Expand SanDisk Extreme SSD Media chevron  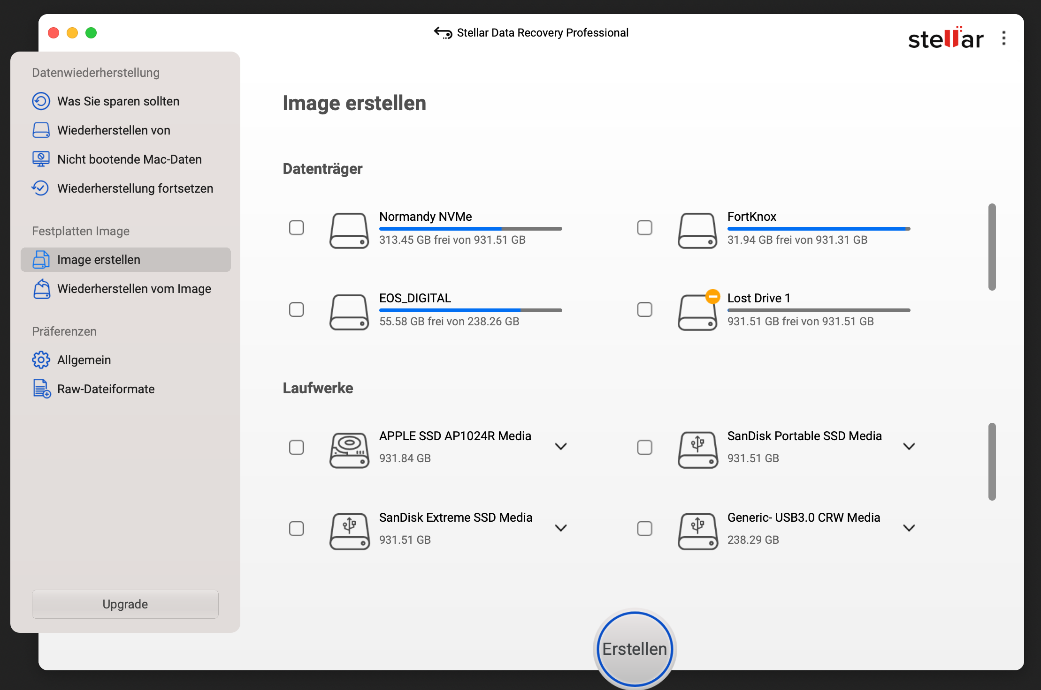[561, 528]
